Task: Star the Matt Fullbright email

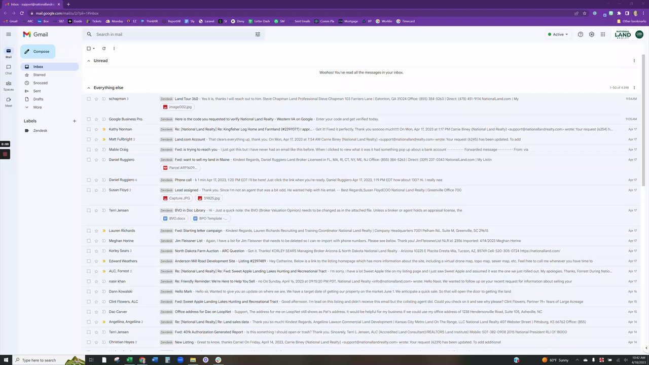Action: [x=96, y=139]
